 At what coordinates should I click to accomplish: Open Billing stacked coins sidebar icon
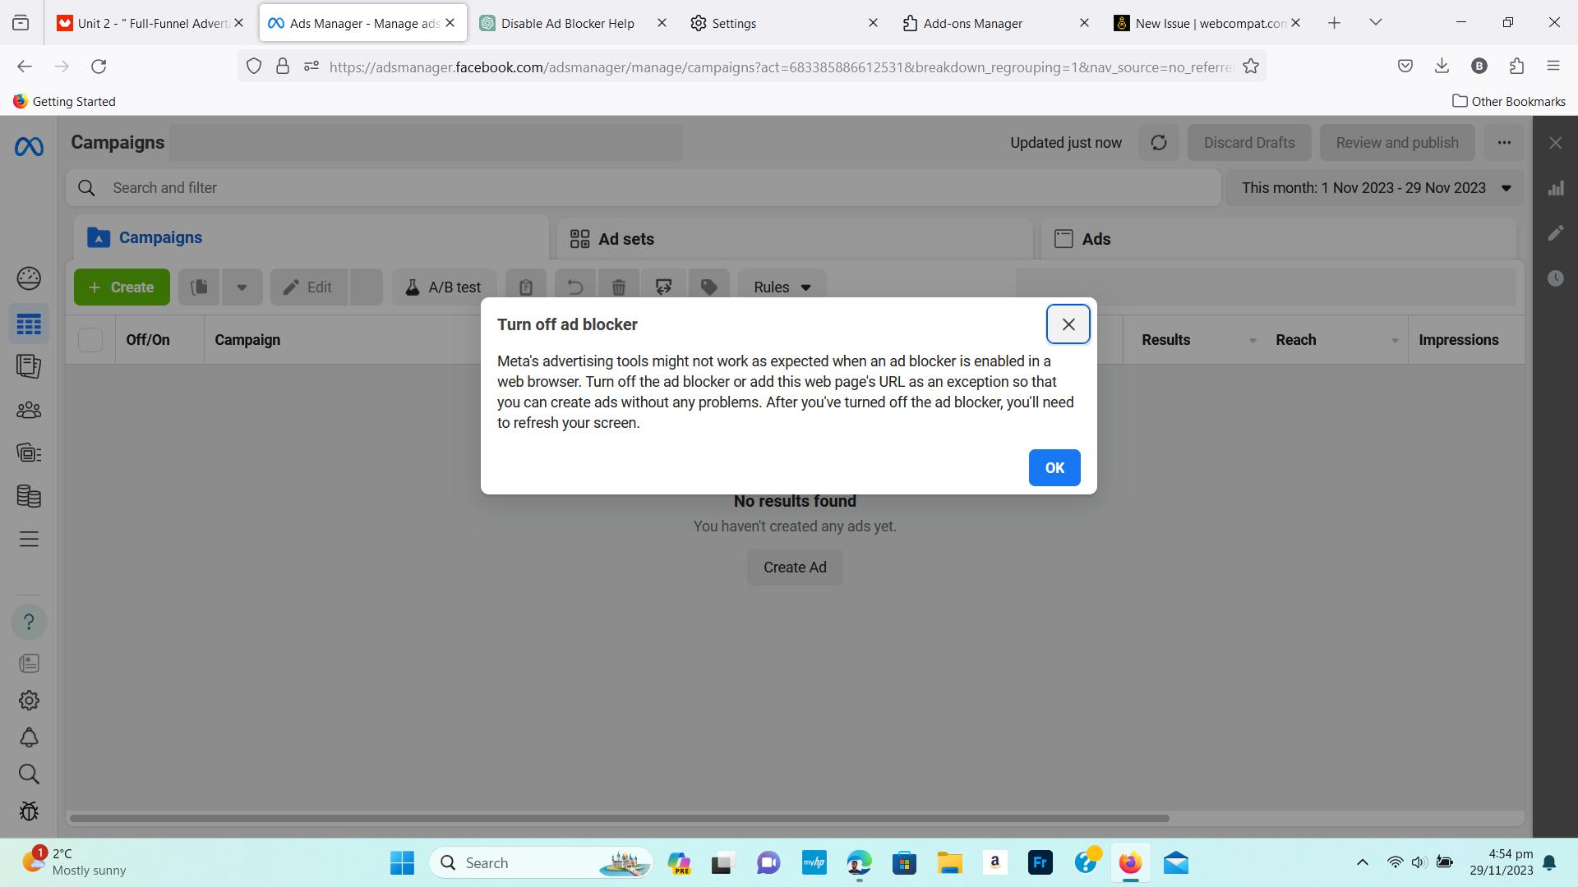(x=29, y=496)
